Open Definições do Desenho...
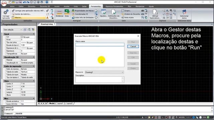The width and height of the screenshot is (214, 120). (x=114, y=14)
